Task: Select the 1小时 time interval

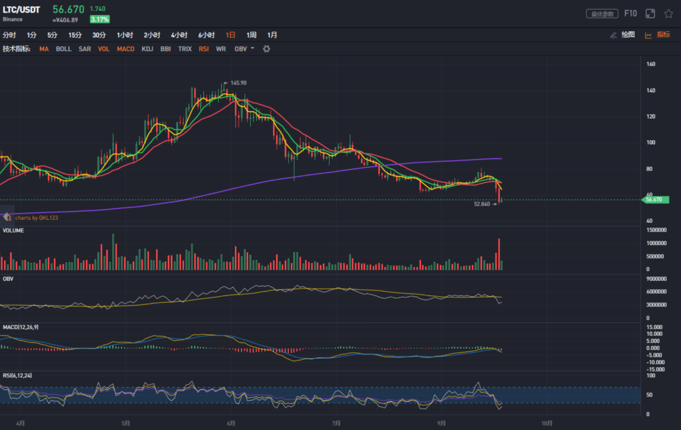Action: pos(125,35)
